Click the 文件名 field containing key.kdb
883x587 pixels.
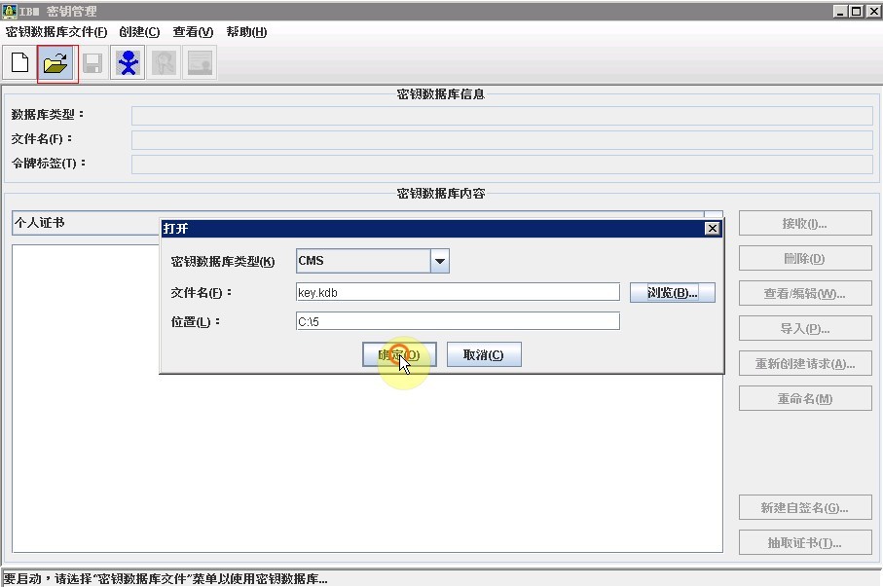tap(458, 292)
